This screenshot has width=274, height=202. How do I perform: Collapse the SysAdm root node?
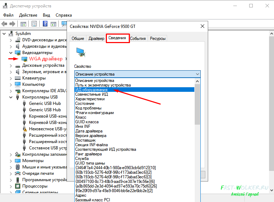point(4,34)
